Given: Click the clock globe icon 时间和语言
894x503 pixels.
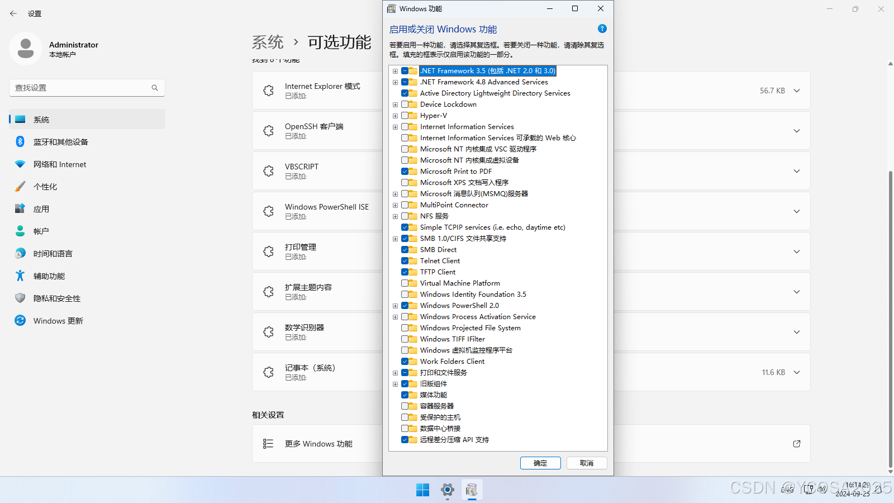Looking at the screenshot, I should 20,254.
